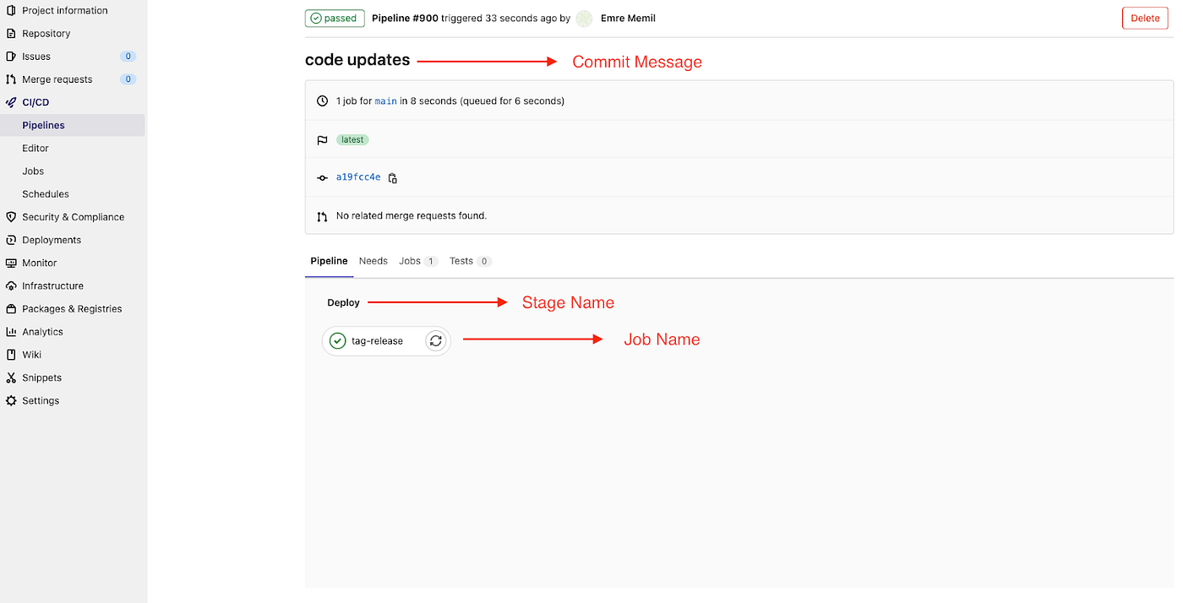Select the green check on tag-release job
Viewport: 1183px width, 603px height.
(337, 340)
